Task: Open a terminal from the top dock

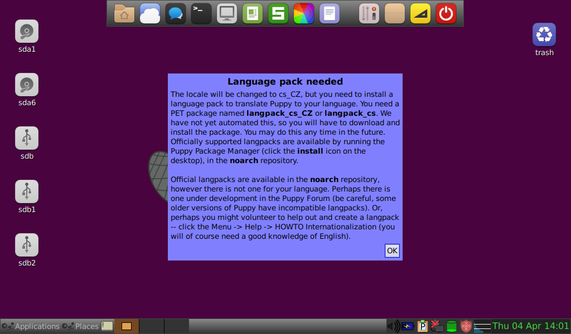Action: [x=201, y=13]
